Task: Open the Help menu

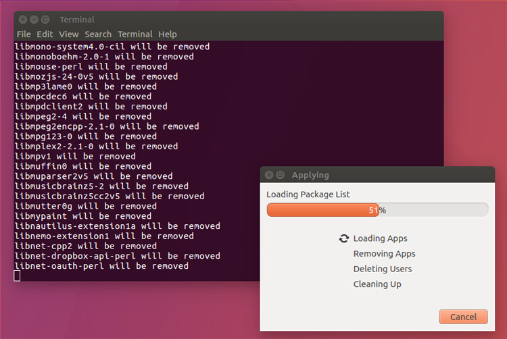Action: 168,34
